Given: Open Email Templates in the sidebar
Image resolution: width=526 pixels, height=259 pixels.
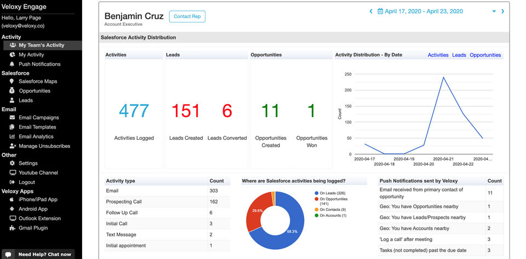Looking at the screenshot, I should (x=37, y=127).
